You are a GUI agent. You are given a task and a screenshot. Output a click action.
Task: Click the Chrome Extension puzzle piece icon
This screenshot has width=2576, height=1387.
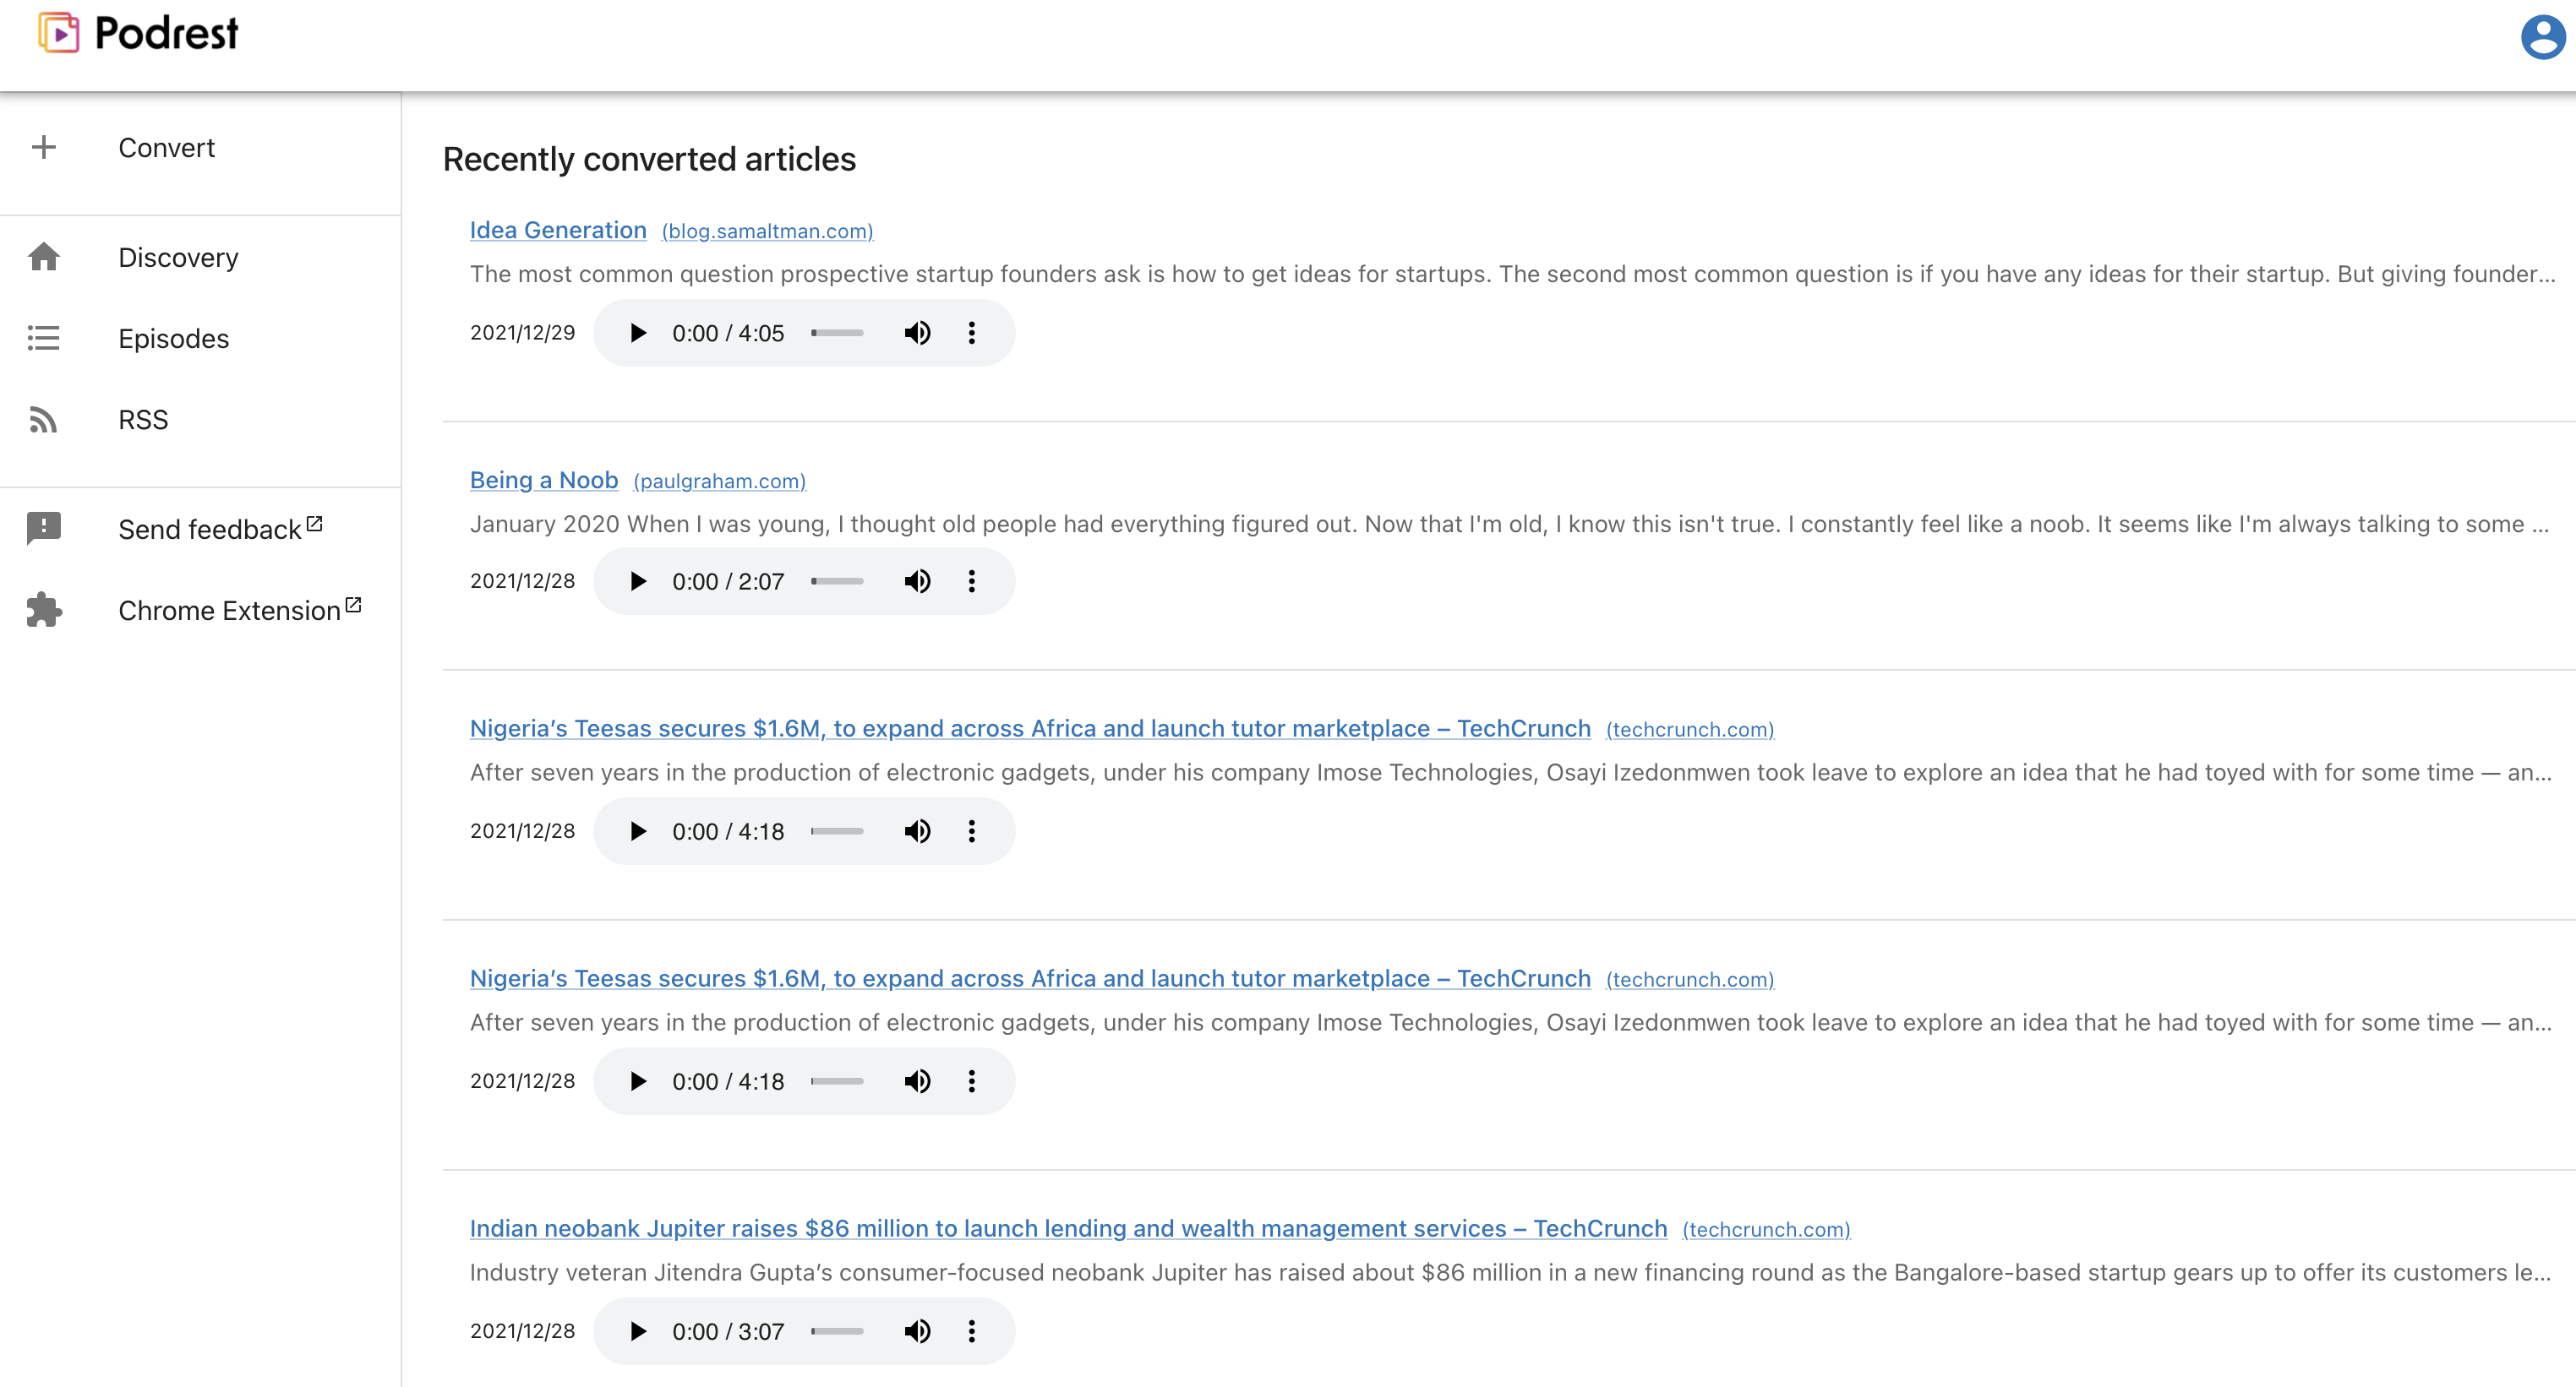(x=44, y=610)
